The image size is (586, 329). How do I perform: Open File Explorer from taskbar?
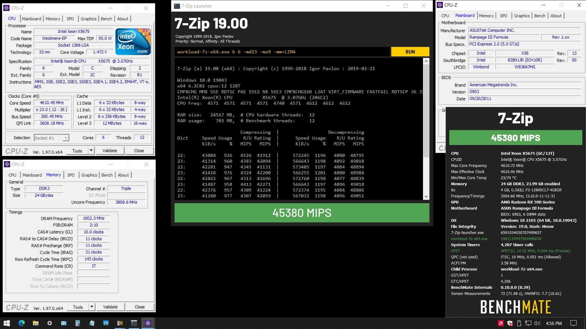tap(36, 323)
